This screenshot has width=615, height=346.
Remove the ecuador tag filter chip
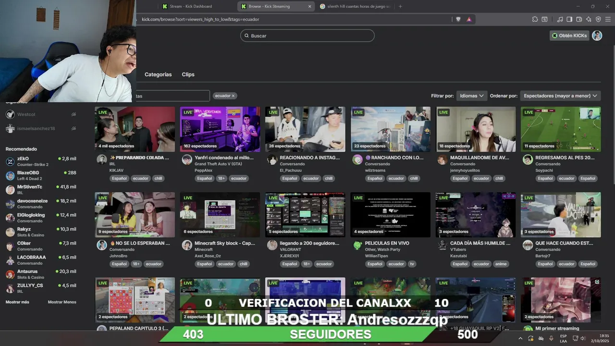tap(233, 96)
